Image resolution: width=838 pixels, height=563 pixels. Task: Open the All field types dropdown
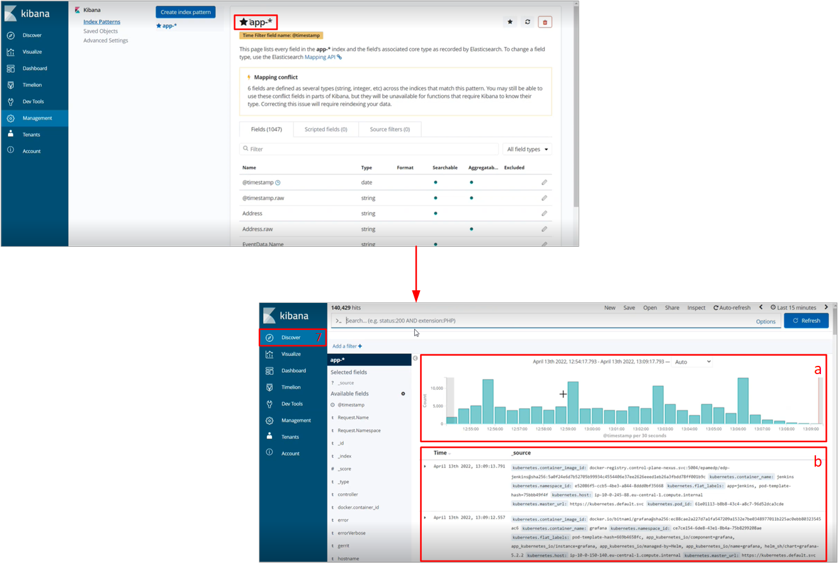pyautogui.click(x=526, y=149)
